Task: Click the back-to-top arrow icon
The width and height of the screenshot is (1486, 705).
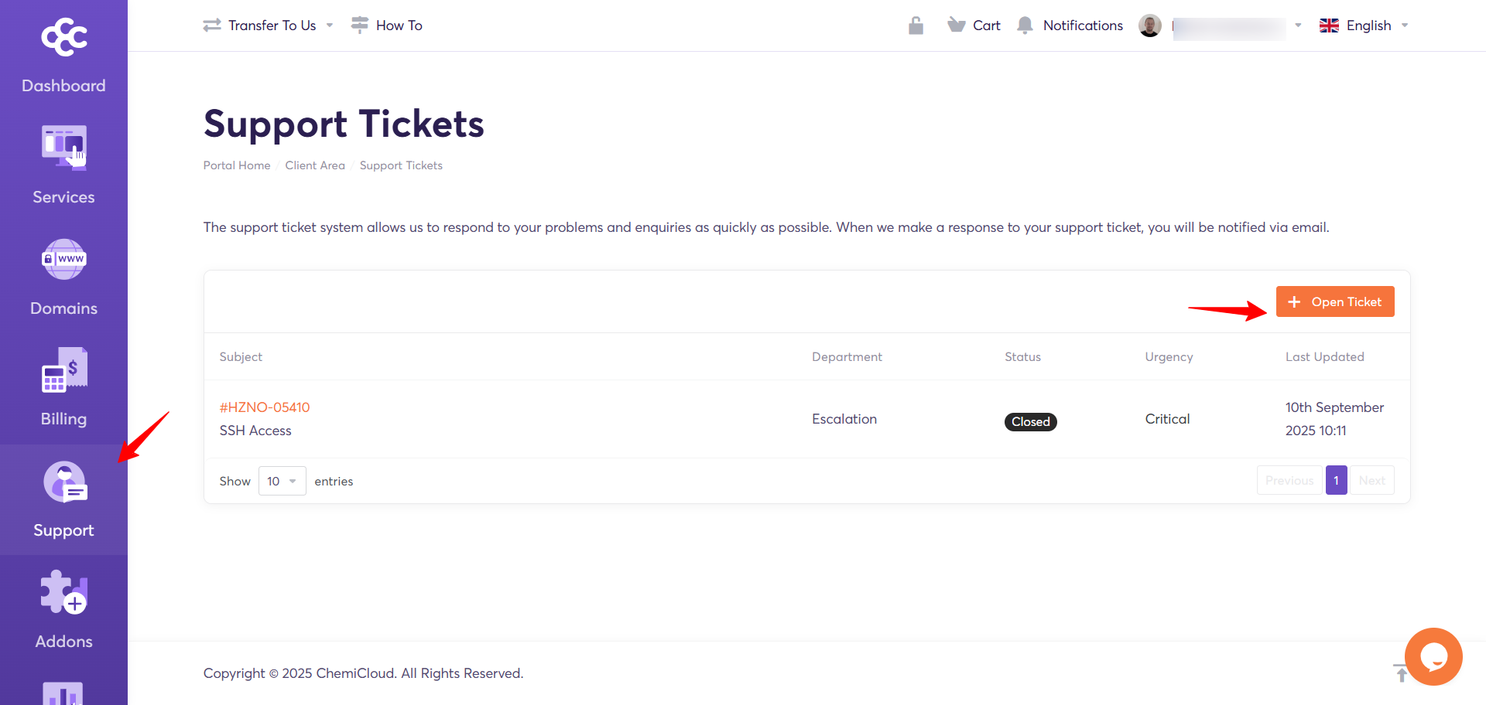Action: coord(1401,673)
